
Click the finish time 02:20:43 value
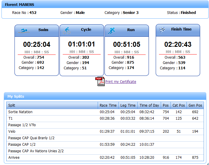[x=178, y=44]
